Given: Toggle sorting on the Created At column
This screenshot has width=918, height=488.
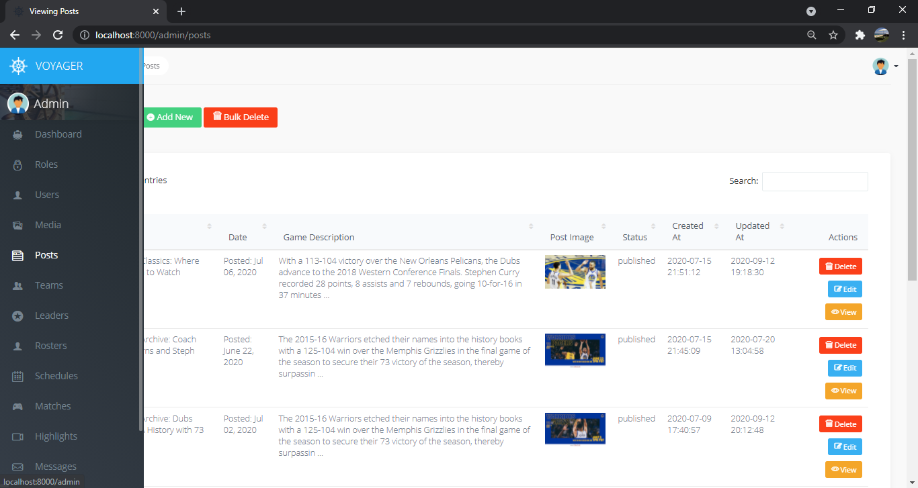Looking at the screenshot, I should coord(687,232).
